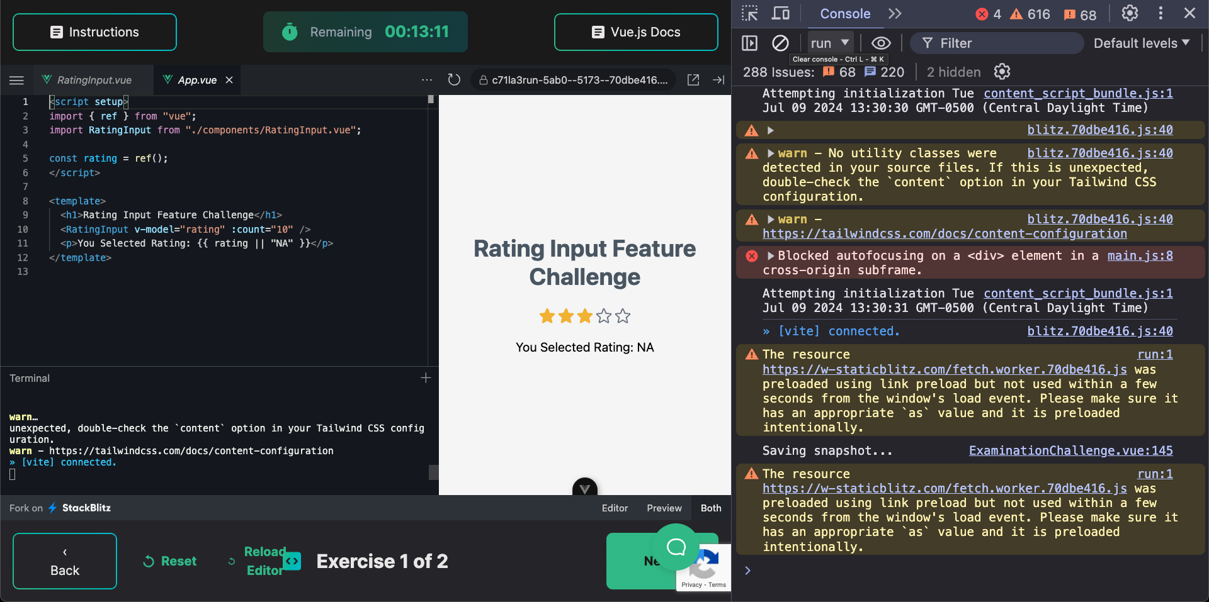Open Vue.js Docs
This screenshot has width=1209, height=602.
point(636,32)
